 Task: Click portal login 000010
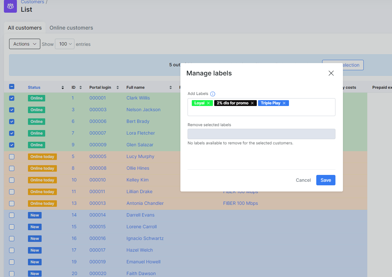point(97,180)
